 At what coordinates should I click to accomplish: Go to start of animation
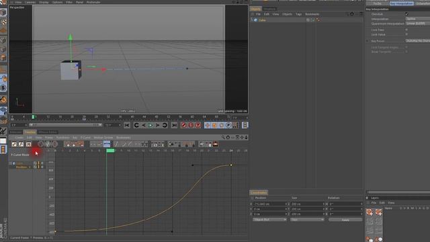(127, 125)
